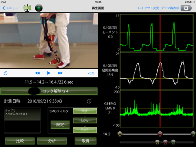Open the measurement info icon
The image size is (196, 147).
pos(89,101)
